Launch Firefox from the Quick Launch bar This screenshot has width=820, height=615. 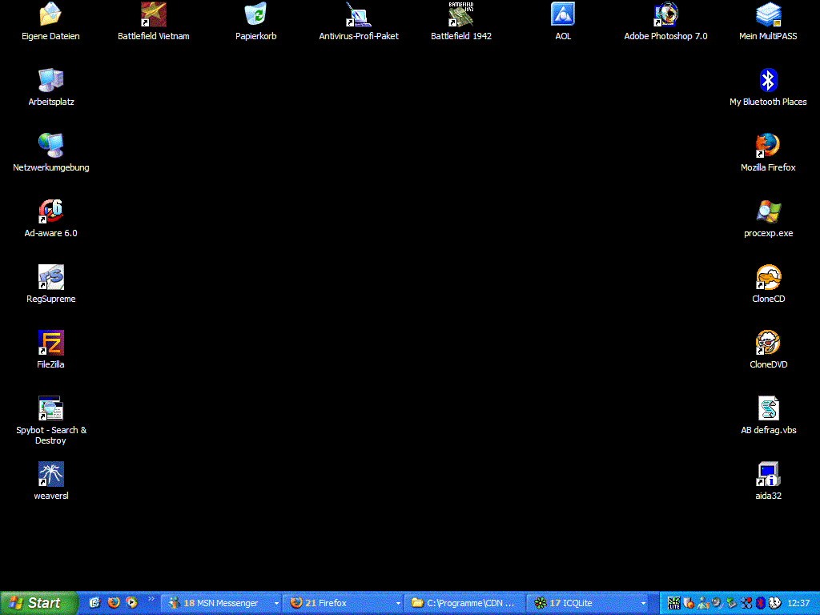(114, 602)
